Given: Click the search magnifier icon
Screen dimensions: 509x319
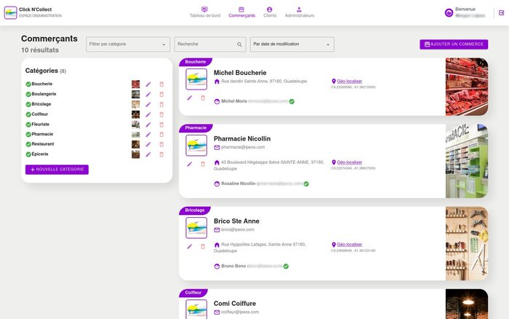Looking at the screenshot, I should point(240,44).
